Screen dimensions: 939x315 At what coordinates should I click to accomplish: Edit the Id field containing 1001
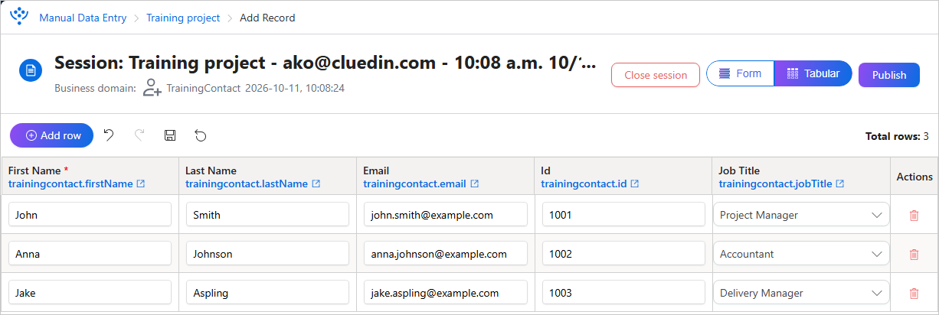pyautogui.click(x=623, y=215)
